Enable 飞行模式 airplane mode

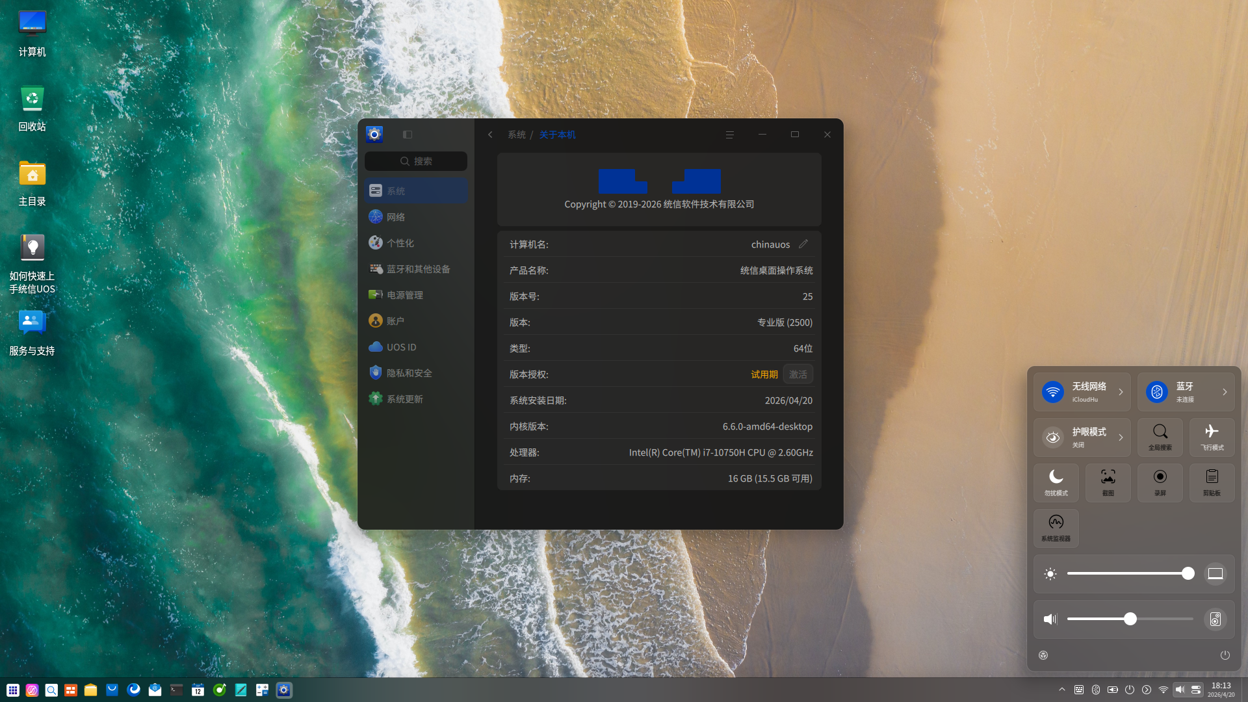1212,437
